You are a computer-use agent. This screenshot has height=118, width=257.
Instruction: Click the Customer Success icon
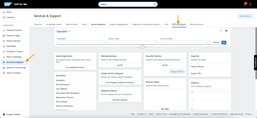4,30
